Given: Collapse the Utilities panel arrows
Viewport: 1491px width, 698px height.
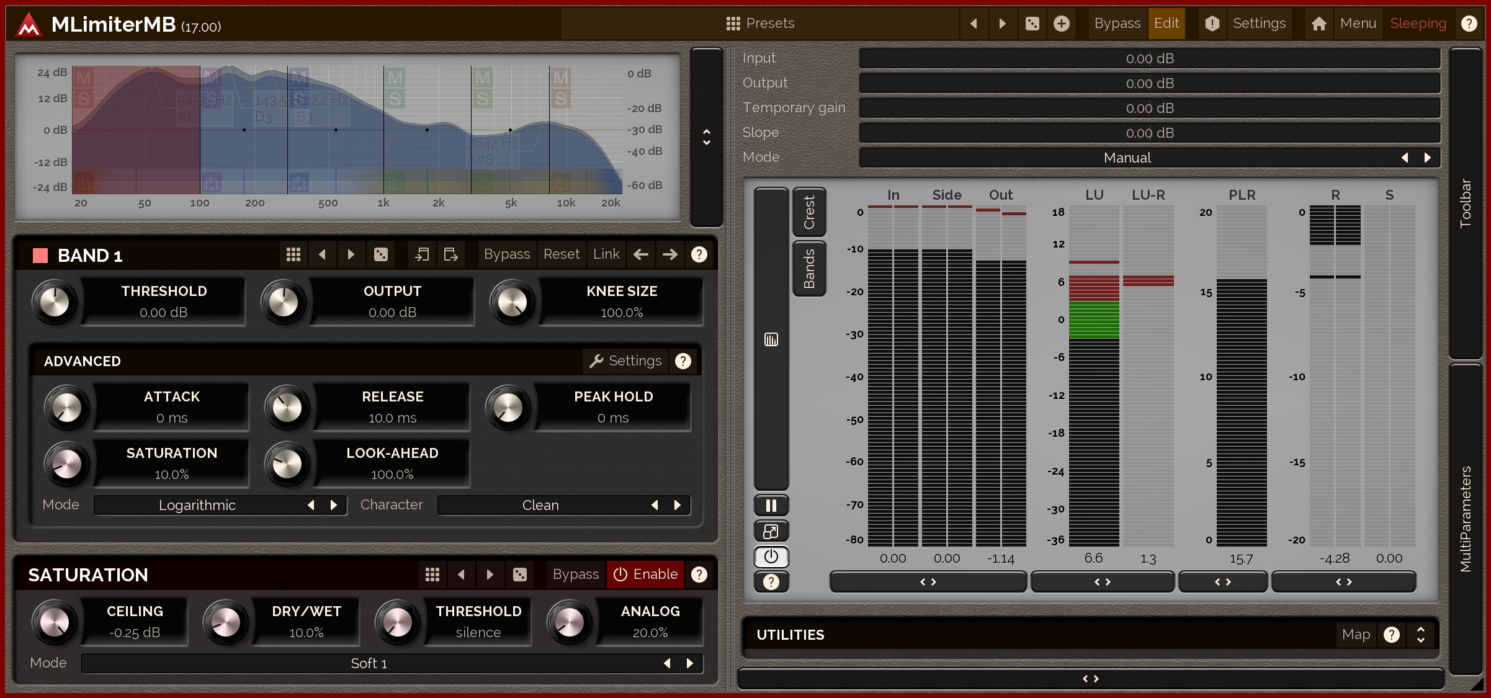Looking at the screenshot, I should (1421, 635).
